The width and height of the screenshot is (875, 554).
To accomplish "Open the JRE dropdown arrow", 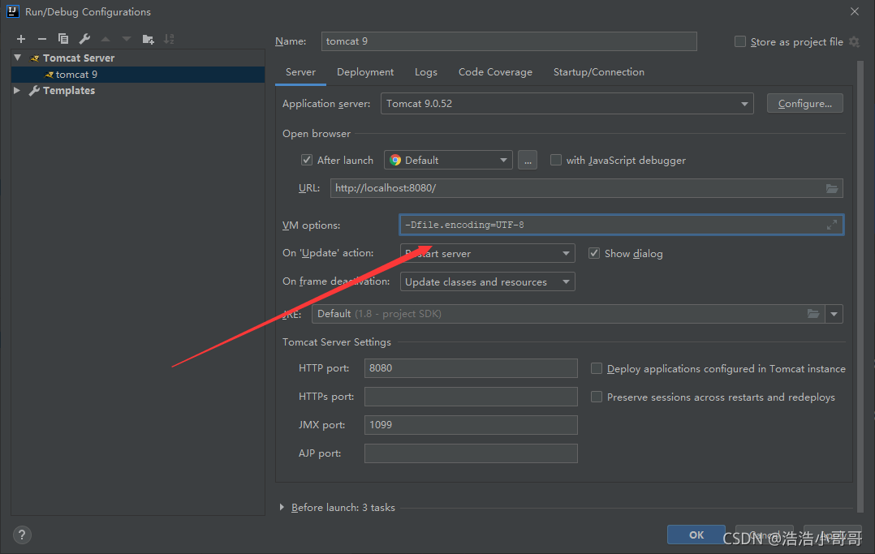I will point(834,314).
